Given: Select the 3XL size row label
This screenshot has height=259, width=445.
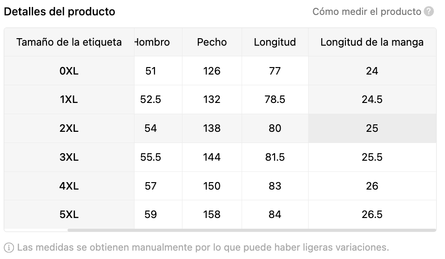Looking at the screenshot, I should click(69, 157).
